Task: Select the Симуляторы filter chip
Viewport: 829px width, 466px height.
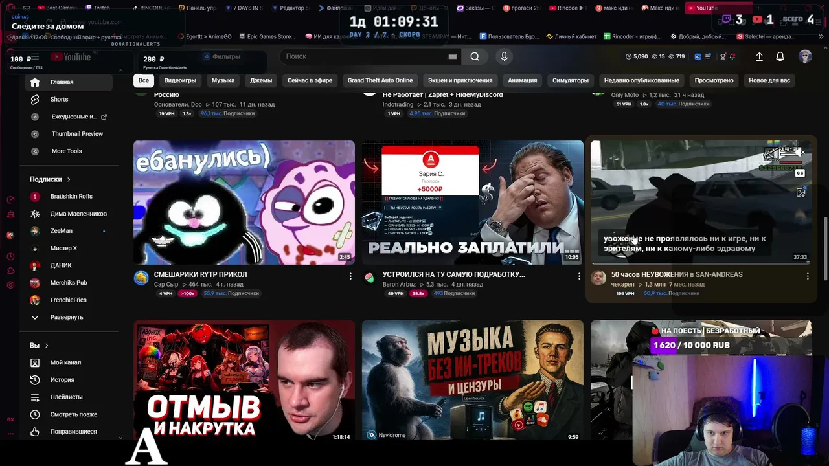Action: pos(571,80)
